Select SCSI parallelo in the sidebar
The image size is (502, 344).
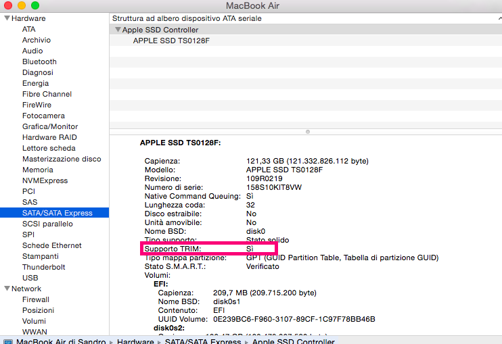tap(47, 224)
